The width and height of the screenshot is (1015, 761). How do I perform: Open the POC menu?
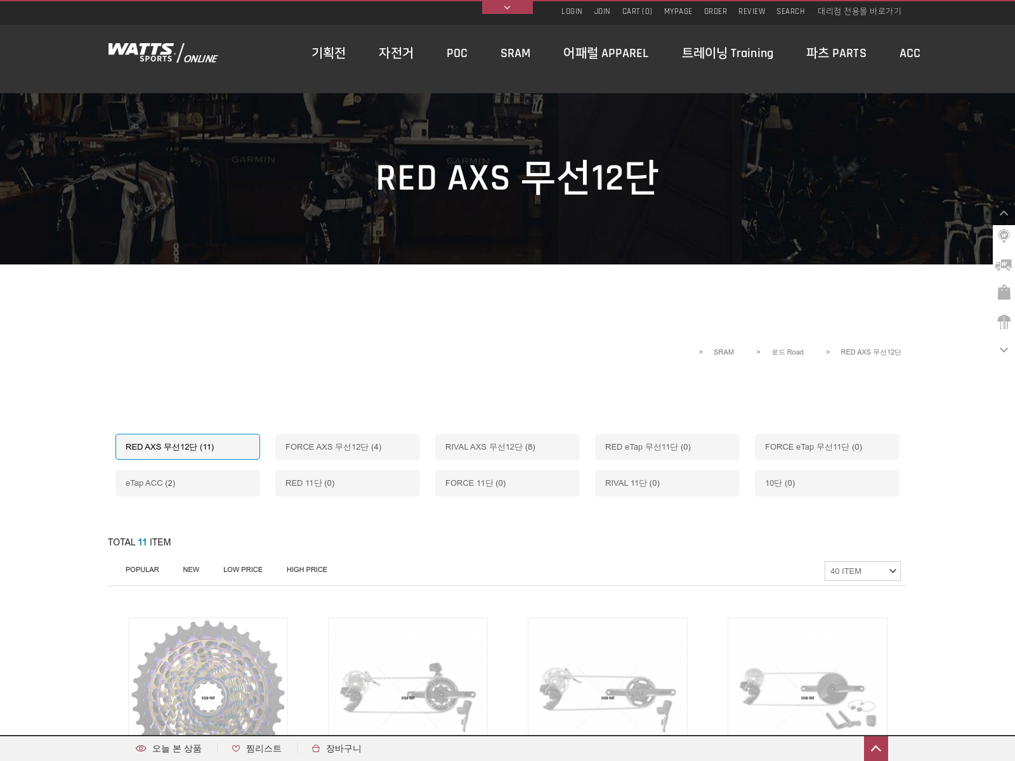coord(457,53)
